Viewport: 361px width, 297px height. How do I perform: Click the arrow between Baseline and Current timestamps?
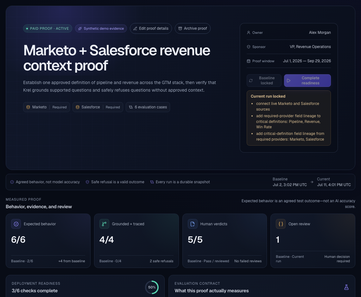point(312,182)
